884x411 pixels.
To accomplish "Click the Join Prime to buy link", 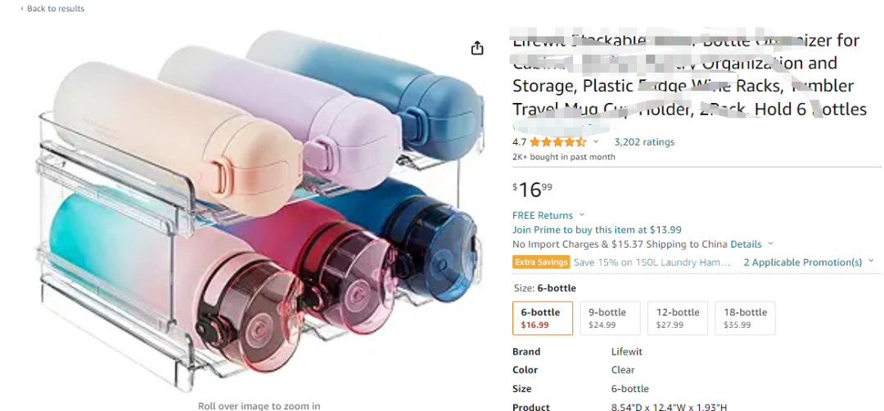I will pos(597,230).
